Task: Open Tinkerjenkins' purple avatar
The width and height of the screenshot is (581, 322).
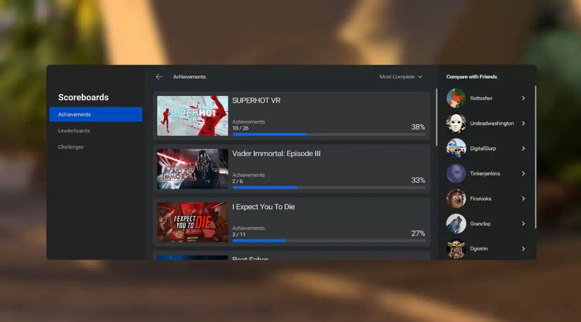Action: pos(456,173)
